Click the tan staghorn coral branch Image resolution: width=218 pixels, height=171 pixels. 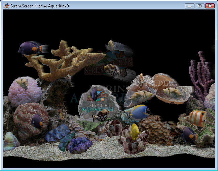[65, 61]
